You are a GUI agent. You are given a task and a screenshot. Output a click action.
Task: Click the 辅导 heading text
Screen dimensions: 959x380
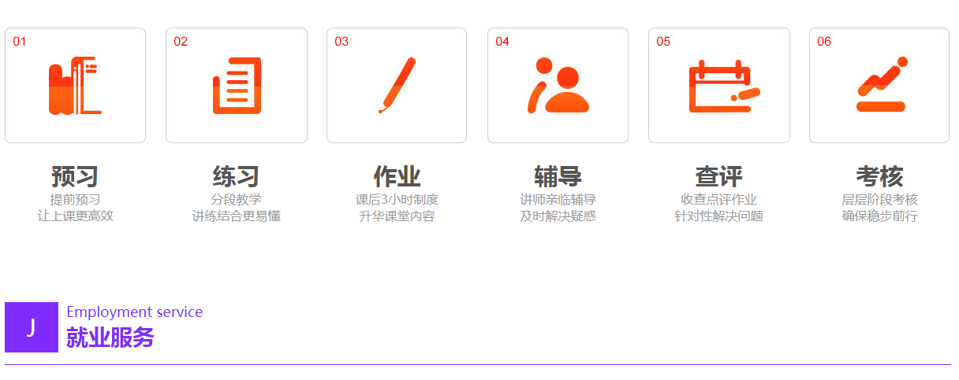[558, 176]
